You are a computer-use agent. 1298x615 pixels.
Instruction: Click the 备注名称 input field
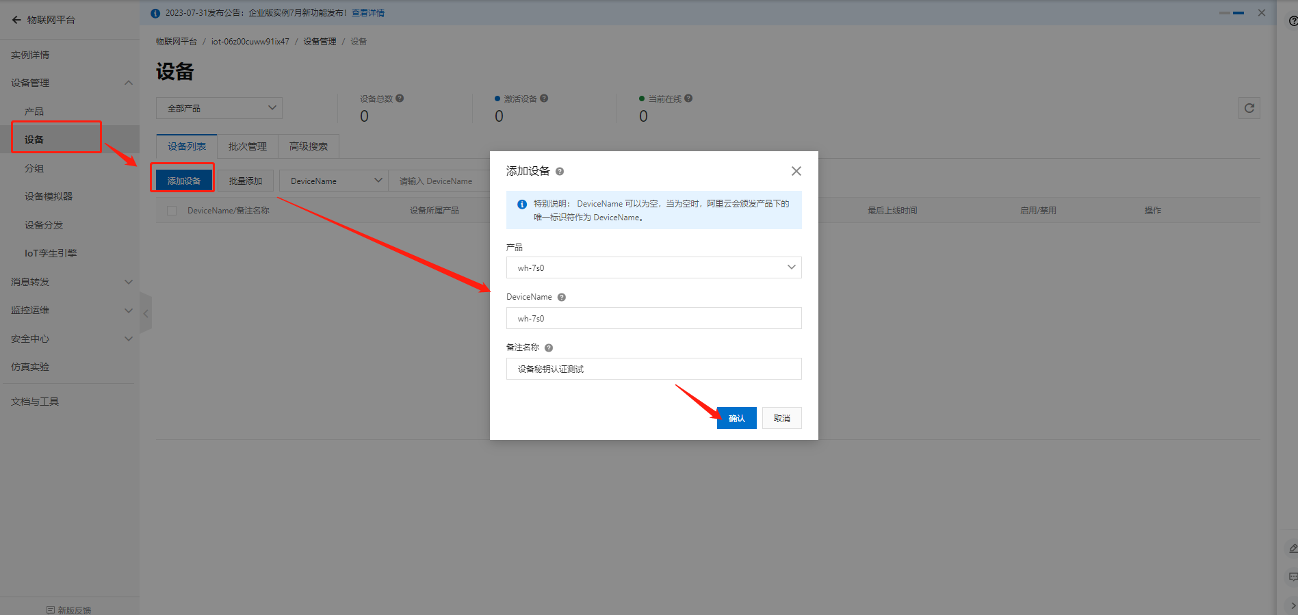(653, 369)
